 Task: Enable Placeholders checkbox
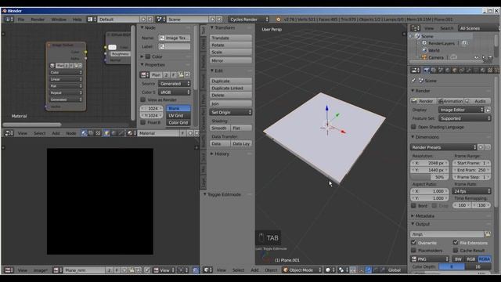click(x=414, y=251)
